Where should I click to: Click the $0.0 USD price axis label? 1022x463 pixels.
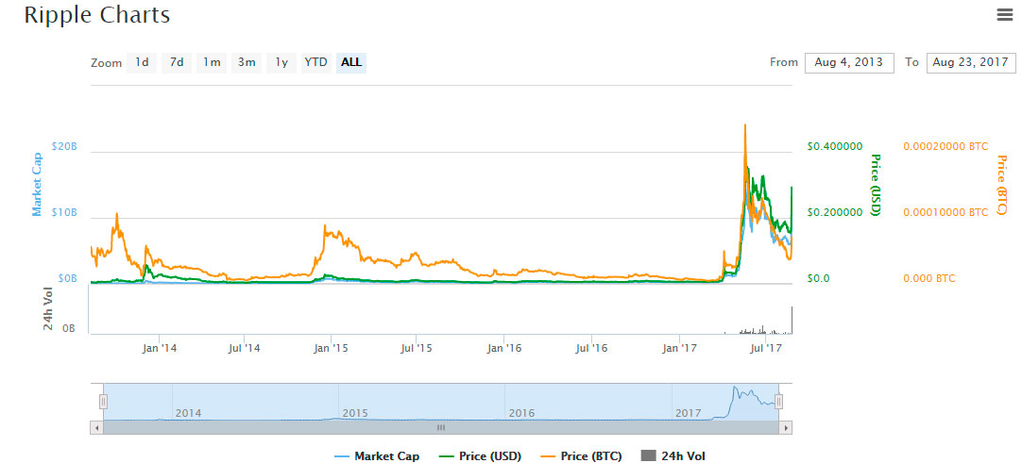pos(817,278)
